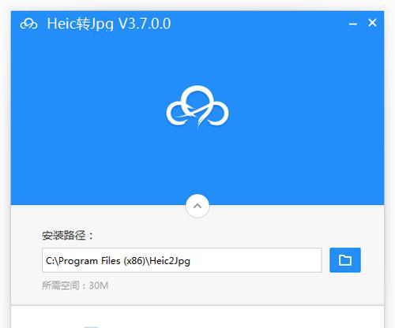The height and width of the screenshot is (328, 395).
Task: Click the folder browse icon button
Action: tap(345, 260)
